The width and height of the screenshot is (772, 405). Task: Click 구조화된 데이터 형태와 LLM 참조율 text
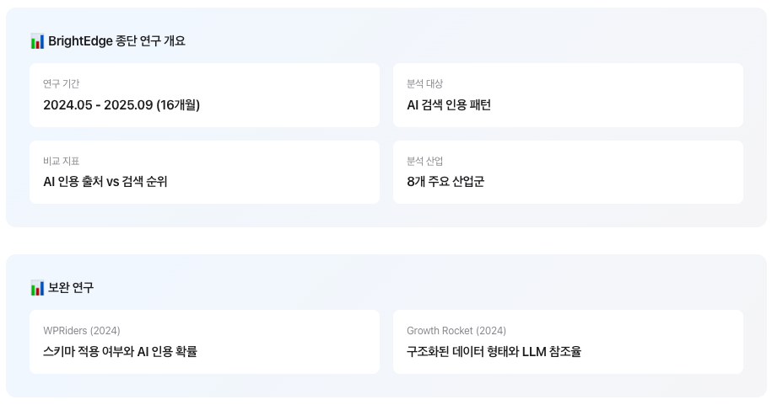pos(494,352)
